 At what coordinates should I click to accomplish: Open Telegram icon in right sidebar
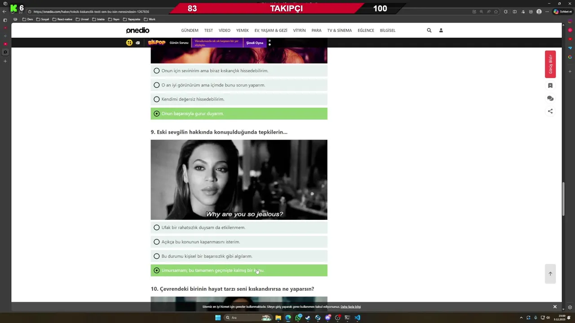[570, 48]
